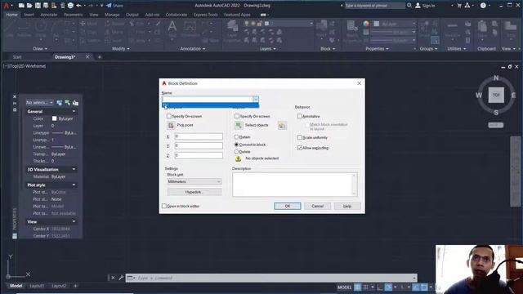Select the Convert to block radio option
The image size is (523, 294).
click(x=236, y=145)
